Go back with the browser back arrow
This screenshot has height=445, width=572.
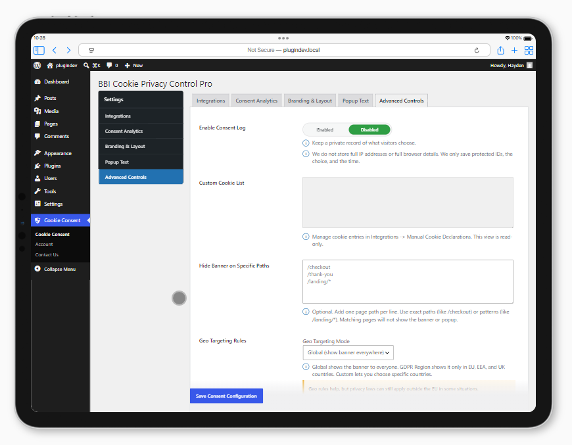tap(55, 51)
